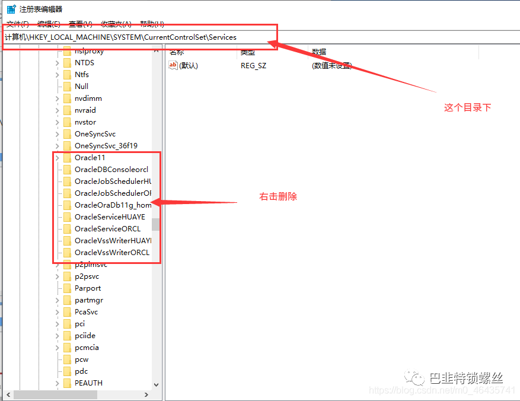Expand the NTDS tree node
Viewport: 520px width, 401px height.
[57, 63]
